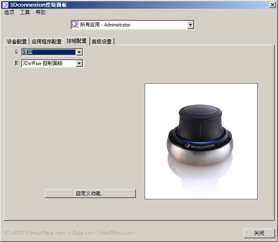Click the 3Dconnexion logo on the device picture
Image resolution: width=278 pixels, height=242 pixels.
pyautogui.click(x=200, y=145)
